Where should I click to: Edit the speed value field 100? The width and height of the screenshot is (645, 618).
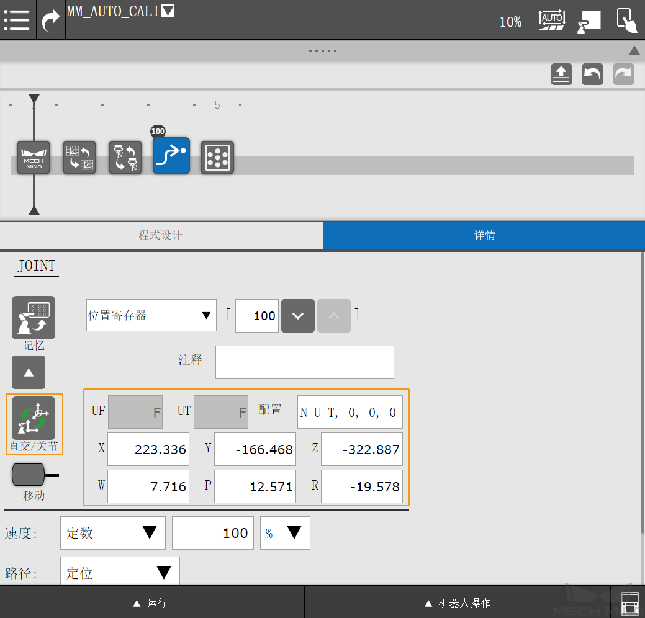213,533
